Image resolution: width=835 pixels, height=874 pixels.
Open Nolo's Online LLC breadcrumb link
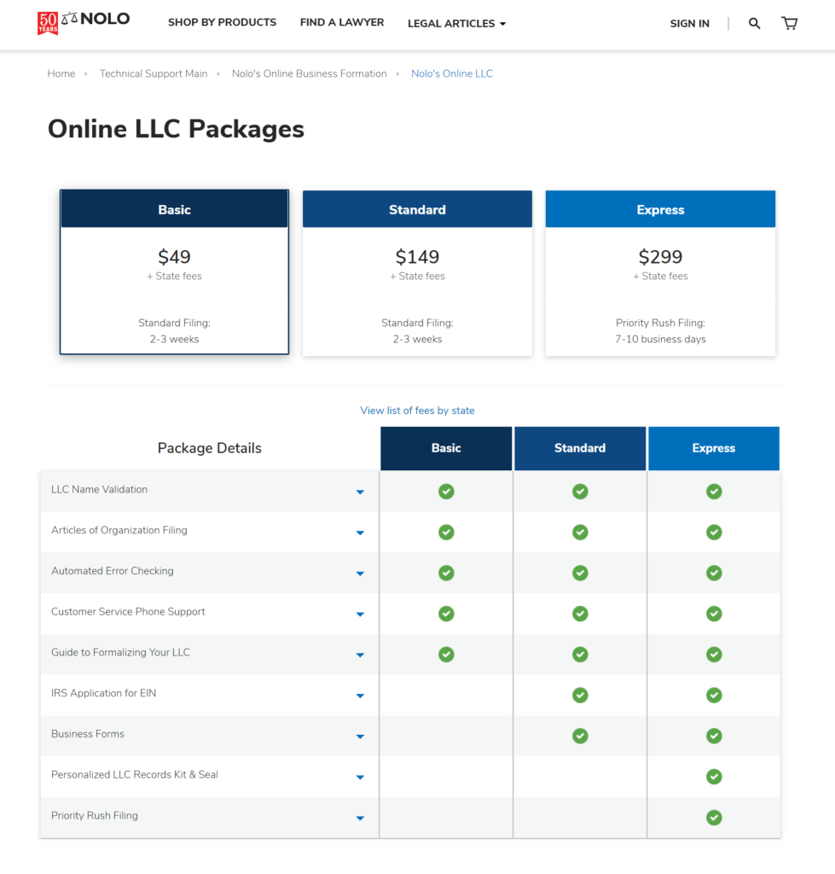tap(452, 73)
